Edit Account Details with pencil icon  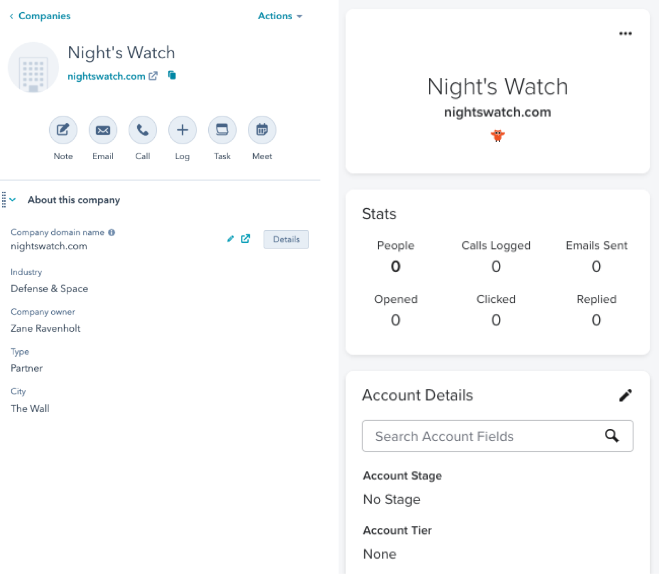tap(625, 395)
